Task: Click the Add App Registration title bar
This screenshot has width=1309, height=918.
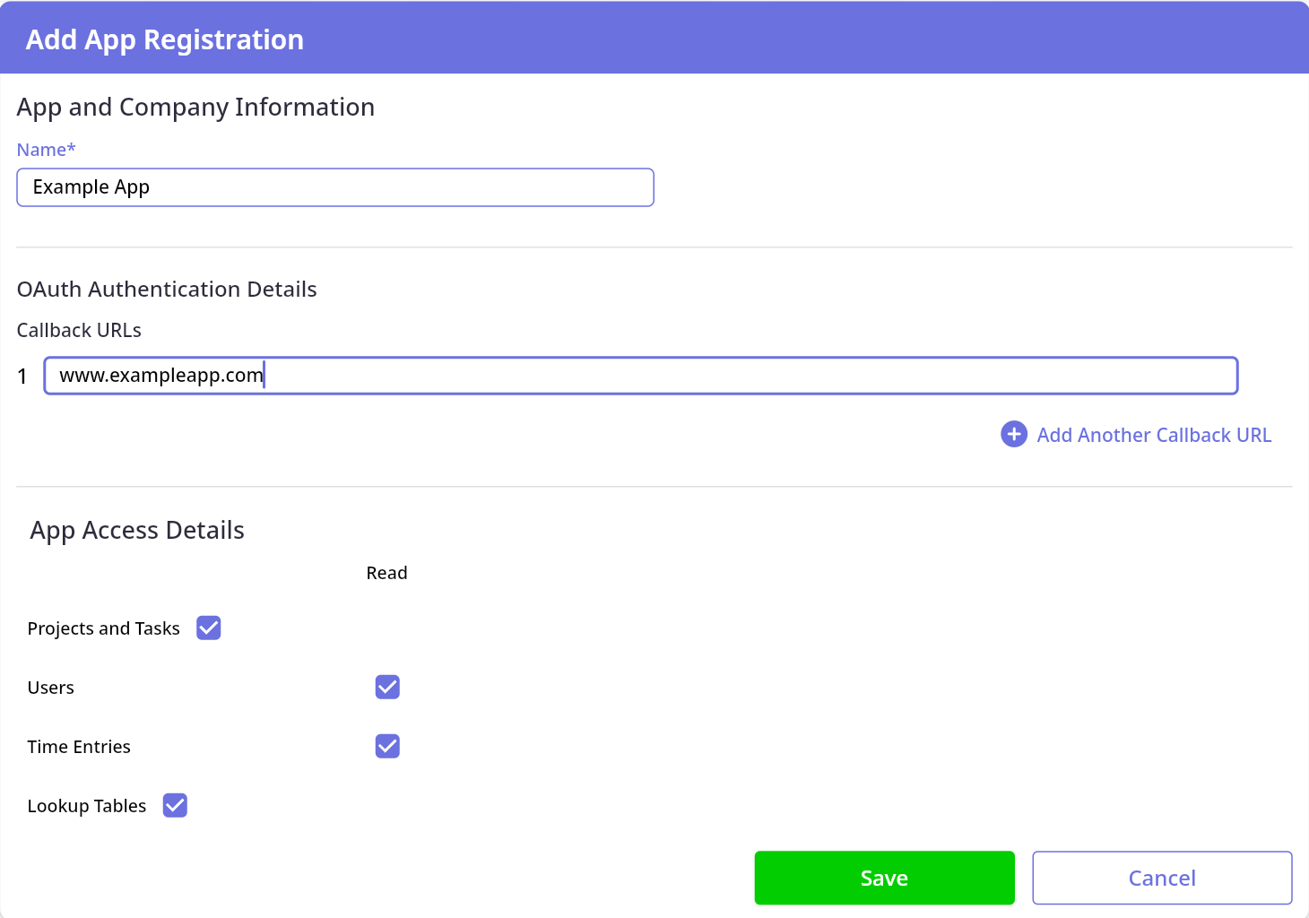Action: tap(164, 39)
